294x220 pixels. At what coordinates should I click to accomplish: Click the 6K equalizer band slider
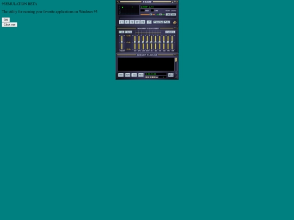tap(160, 42)
